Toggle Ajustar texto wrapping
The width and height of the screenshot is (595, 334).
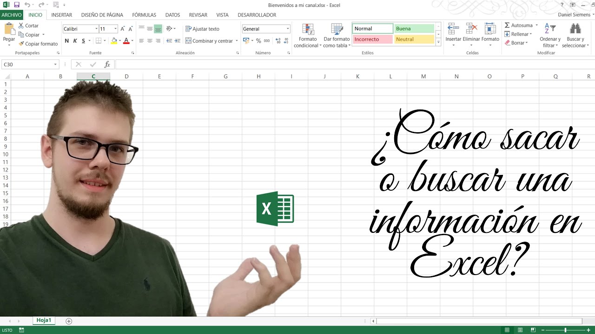coord(202,29)
